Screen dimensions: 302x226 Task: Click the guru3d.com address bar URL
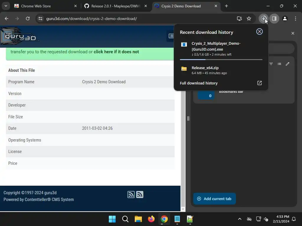click(x=91, y=19)
